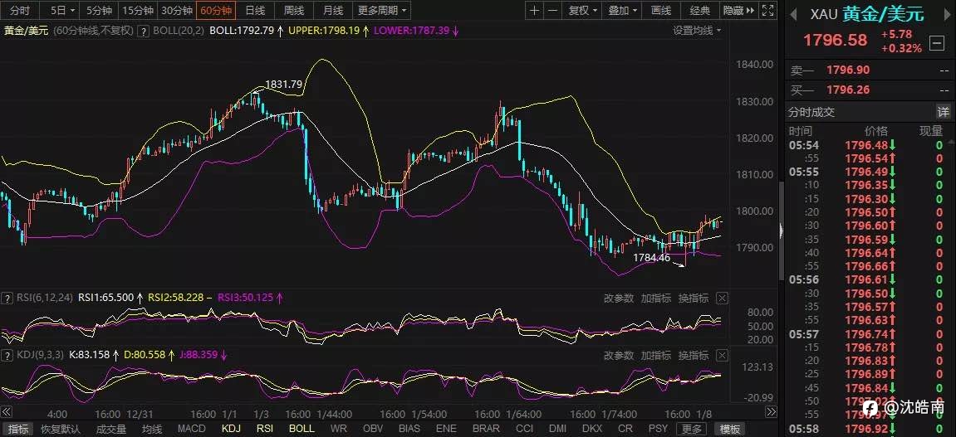Click the 经典 layout button
956x437 pixels.
[x=700, y=10]
